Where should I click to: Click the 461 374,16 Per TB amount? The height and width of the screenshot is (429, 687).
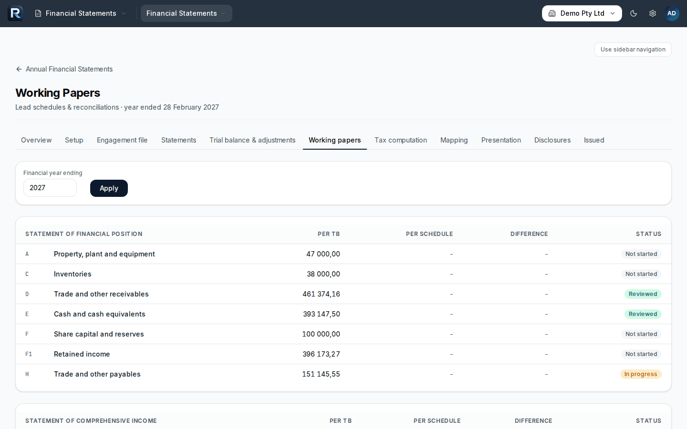point(321,294)
